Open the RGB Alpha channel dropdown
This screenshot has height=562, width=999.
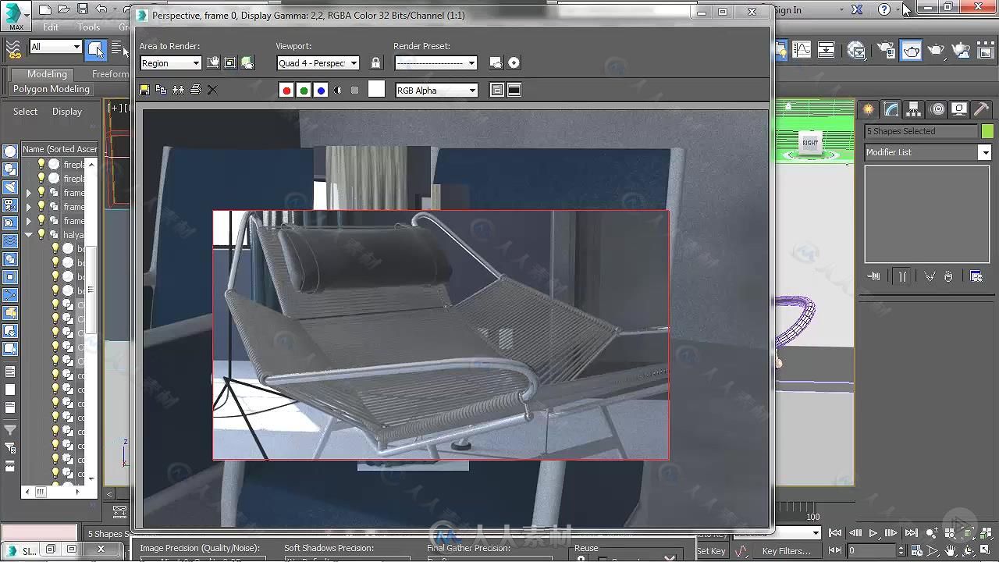(436, 91)
